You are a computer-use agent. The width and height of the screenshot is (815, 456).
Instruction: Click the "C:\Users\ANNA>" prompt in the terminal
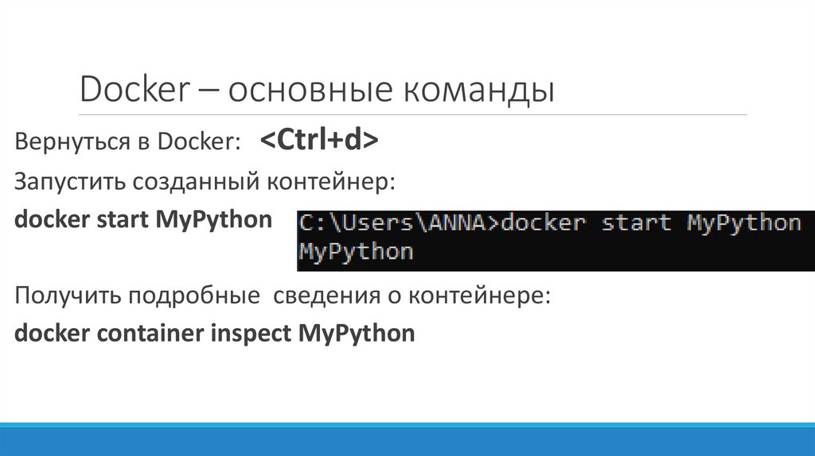[x=398, y=223]
